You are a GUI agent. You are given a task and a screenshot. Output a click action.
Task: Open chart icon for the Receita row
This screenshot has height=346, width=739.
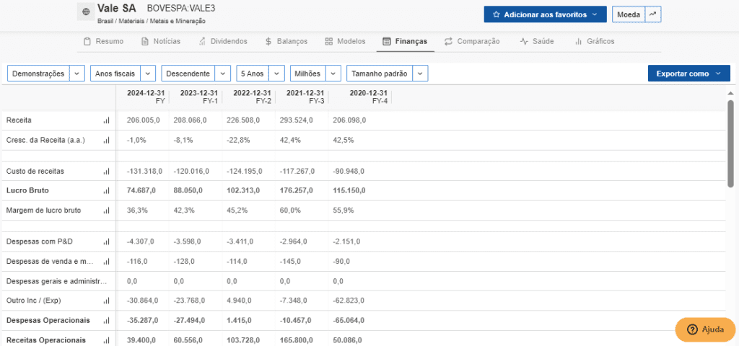click(106, 120)
